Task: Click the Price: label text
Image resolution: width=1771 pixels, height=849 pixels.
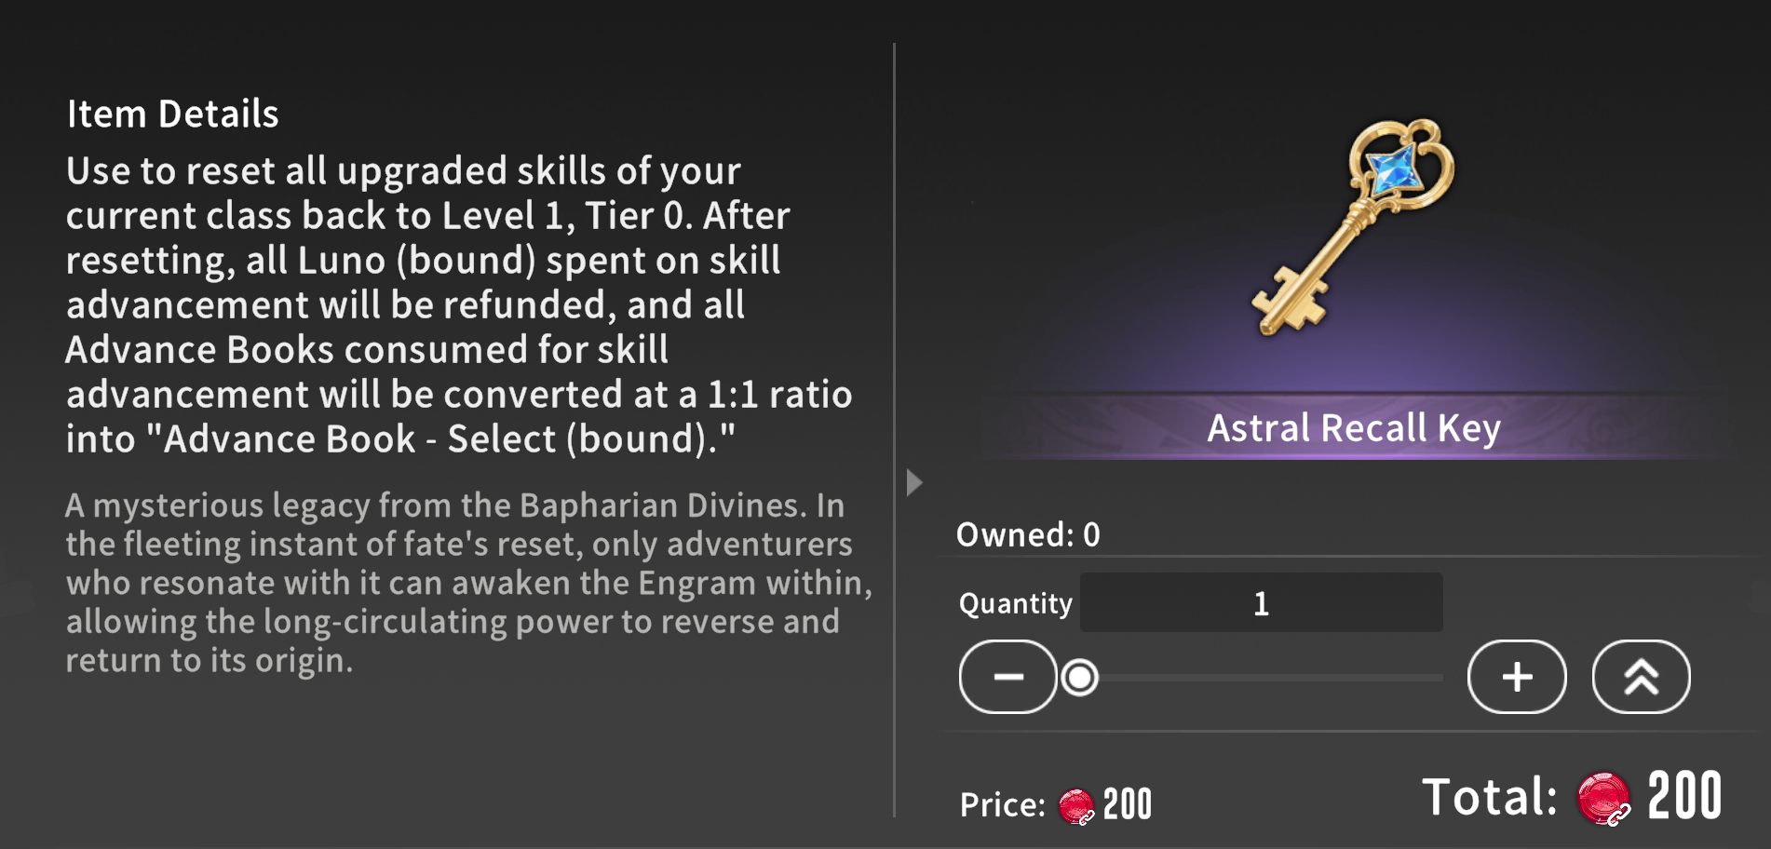Action: [1003, 805]
